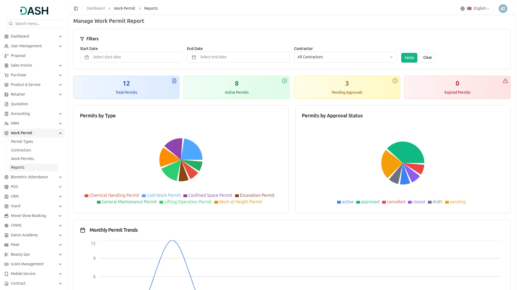Open the All Contractors dropdown
Viewport: 517px width, 290px height.
pyautogui.click(x=345, y=57)
